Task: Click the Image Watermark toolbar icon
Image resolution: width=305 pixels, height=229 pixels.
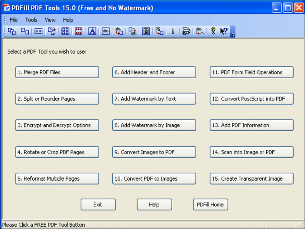Action: coord(105,31)
